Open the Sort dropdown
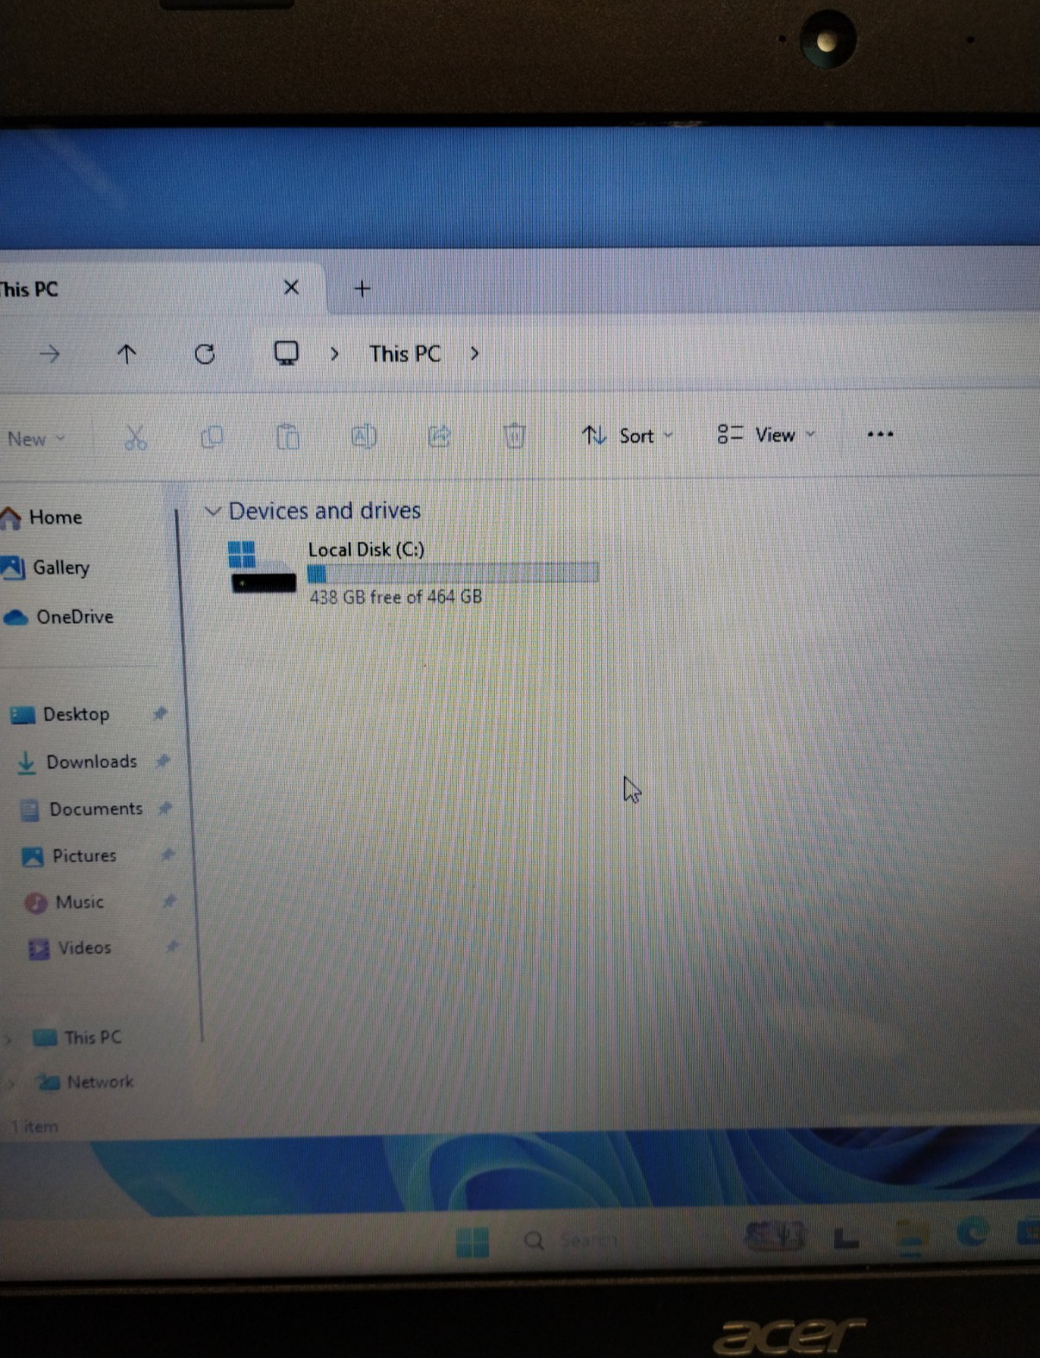The width and height of the screenshot is (1040, 1358). click(x=627, y=435)
